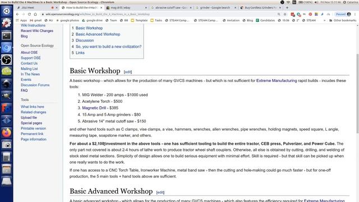
Task: Open the Catarina user menu in top bar
Action: tap(351, 2)
